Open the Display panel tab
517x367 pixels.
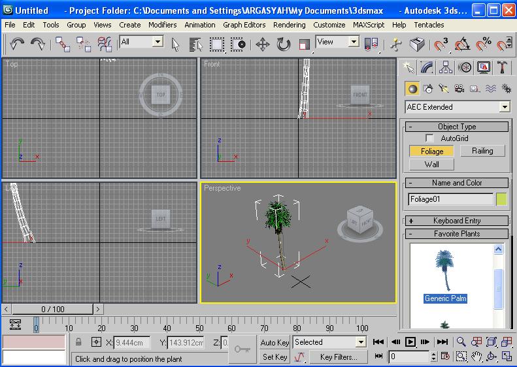tap(484, 67)
